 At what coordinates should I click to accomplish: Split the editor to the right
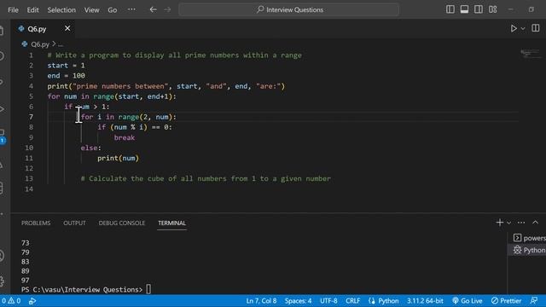[x=536, y=28]
